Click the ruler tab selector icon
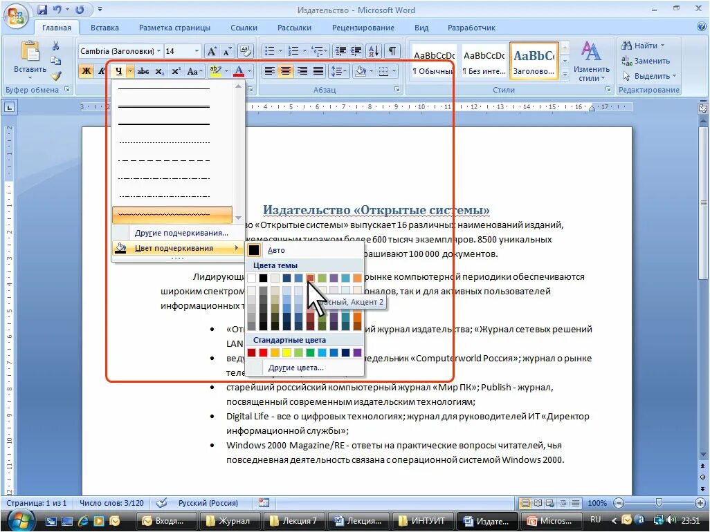The width and height of the screenshot is (710, 532). tap(10, 108)
